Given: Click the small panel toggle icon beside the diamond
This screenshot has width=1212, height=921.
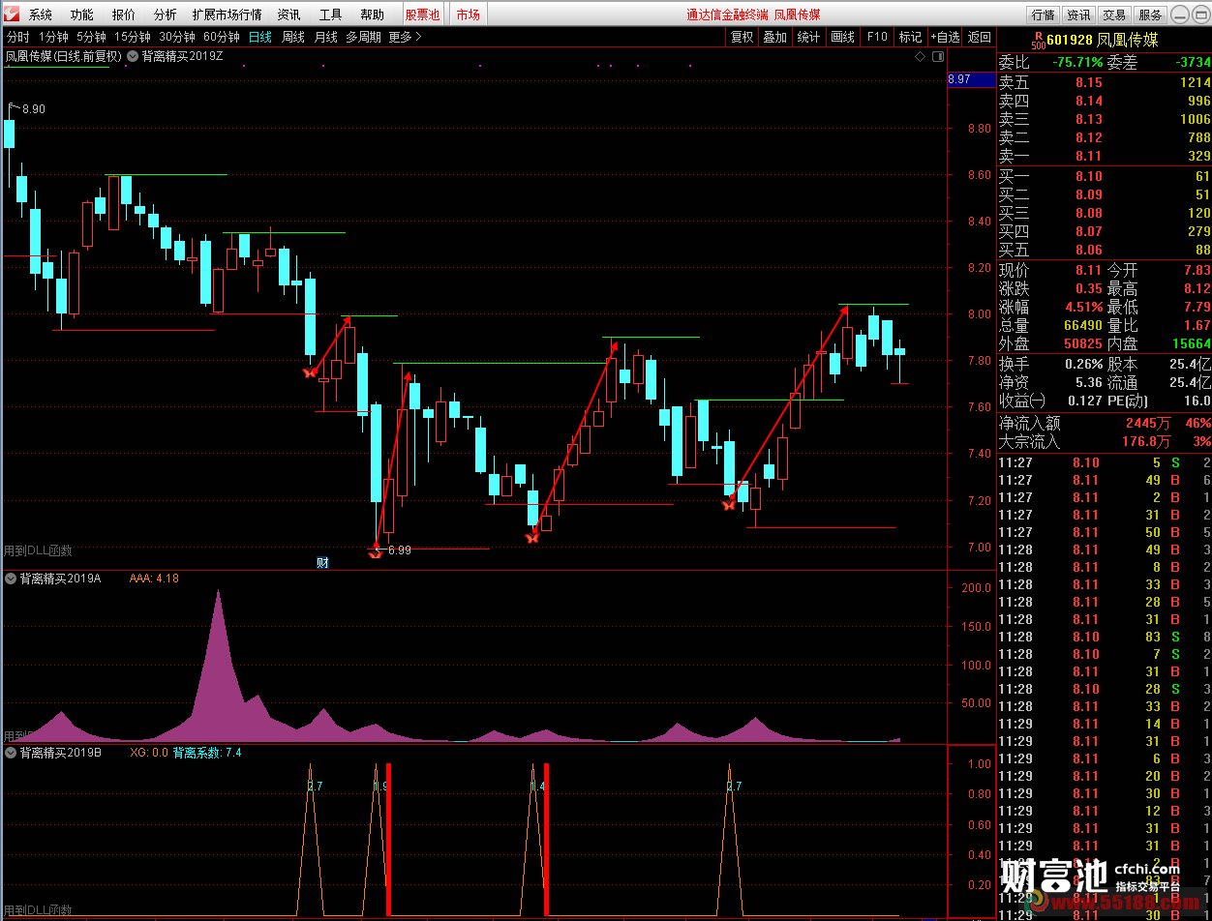Looking at the screenshot, I should 936,56.
